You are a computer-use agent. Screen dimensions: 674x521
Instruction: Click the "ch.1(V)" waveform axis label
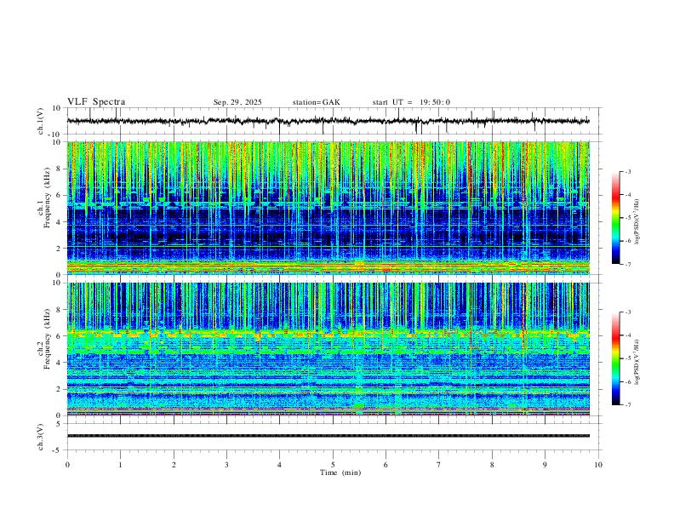40,121
